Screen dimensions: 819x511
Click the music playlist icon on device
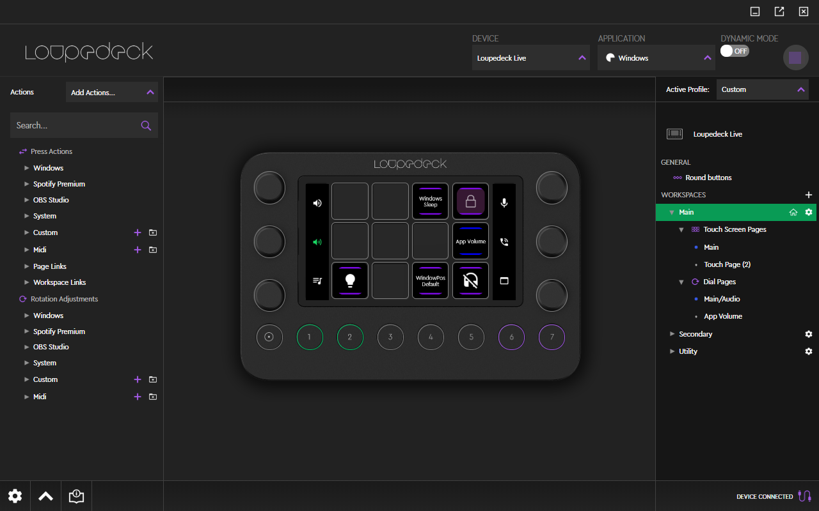(317, 280)
